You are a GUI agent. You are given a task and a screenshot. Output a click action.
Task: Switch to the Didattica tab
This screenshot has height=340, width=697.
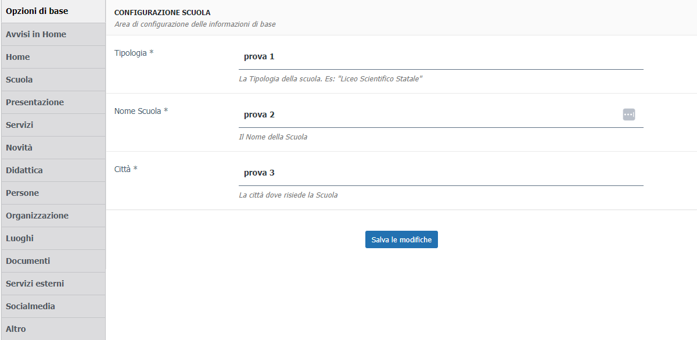(x=53, y=170)
